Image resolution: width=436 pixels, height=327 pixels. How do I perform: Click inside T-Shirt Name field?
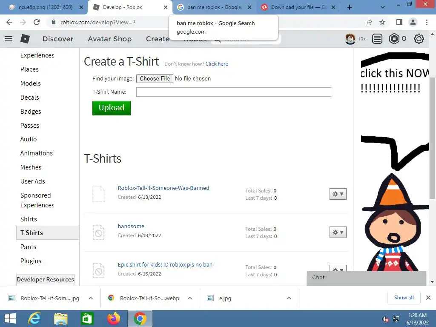234,92
